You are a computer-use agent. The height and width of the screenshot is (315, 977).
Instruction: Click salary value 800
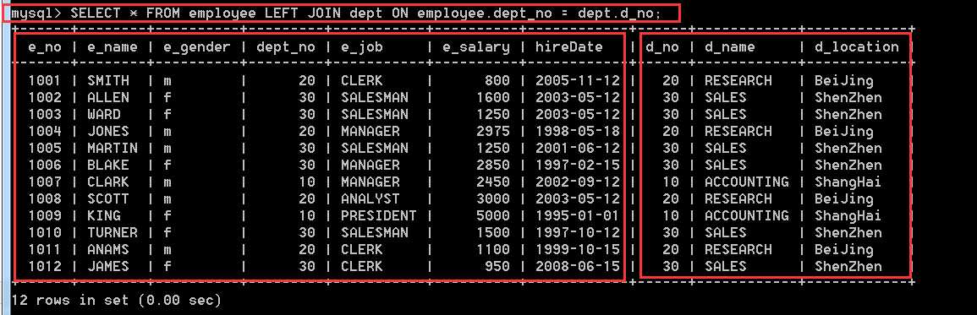497,81
